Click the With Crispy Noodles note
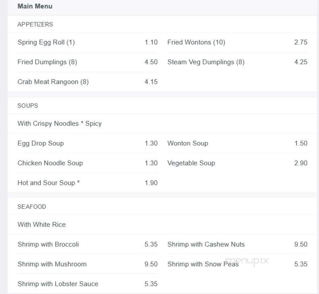 pyautogui.click(x=60, y=124)
